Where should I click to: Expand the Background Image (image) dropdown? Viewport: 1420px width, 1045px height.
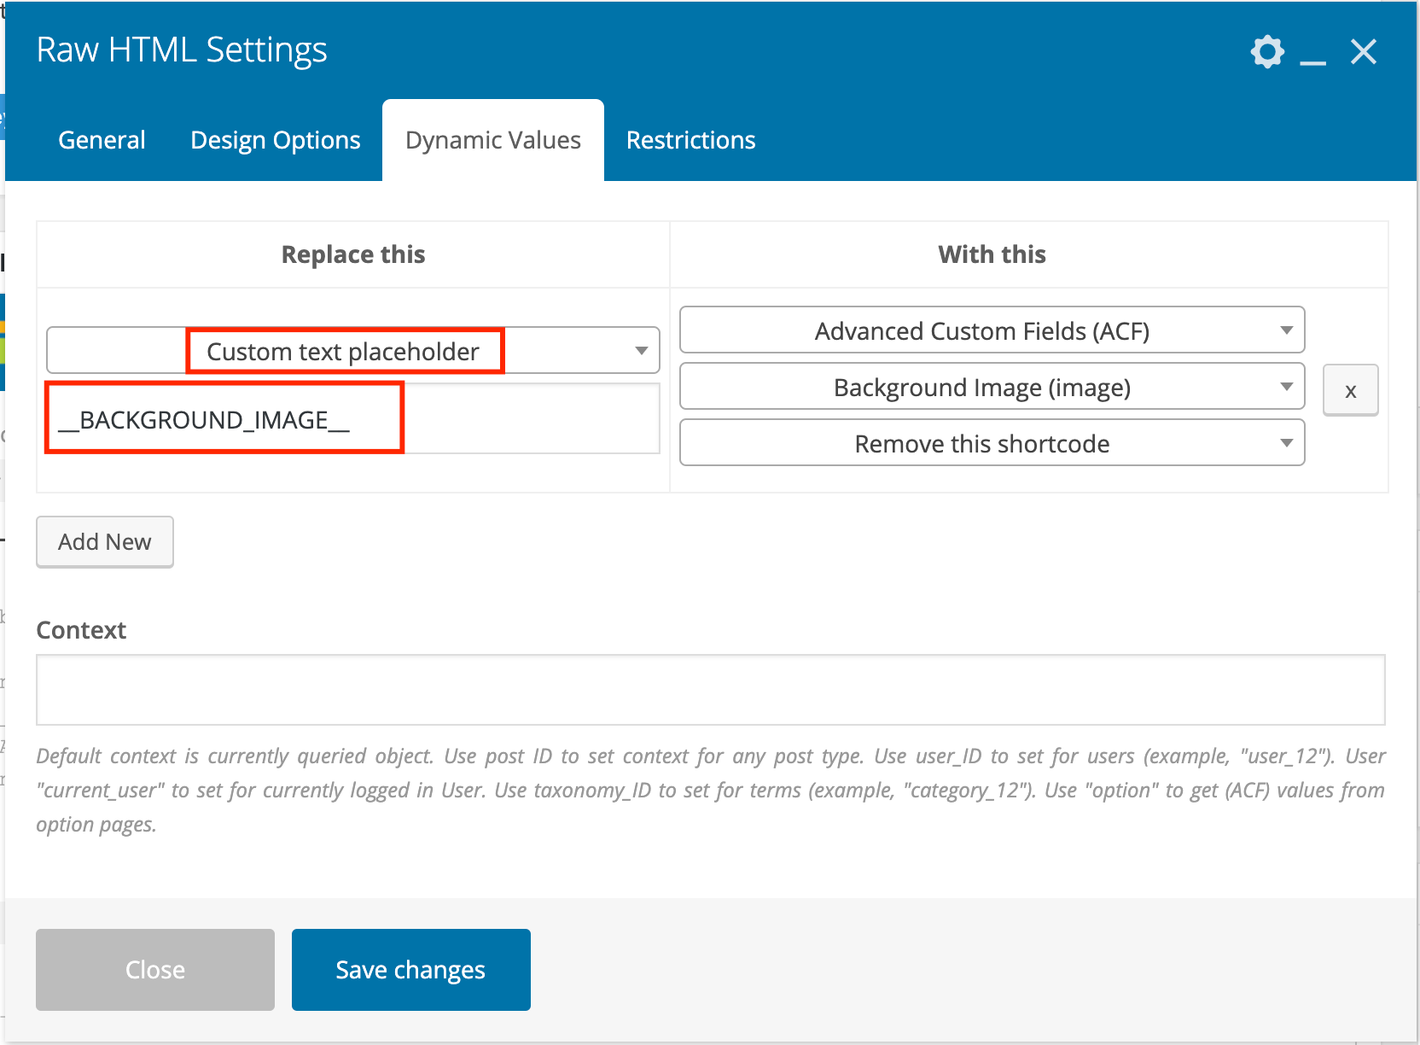coord(992,386)
